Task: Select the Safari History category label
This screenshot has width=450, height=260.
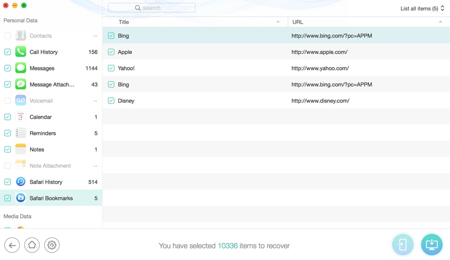Action: 46,182
